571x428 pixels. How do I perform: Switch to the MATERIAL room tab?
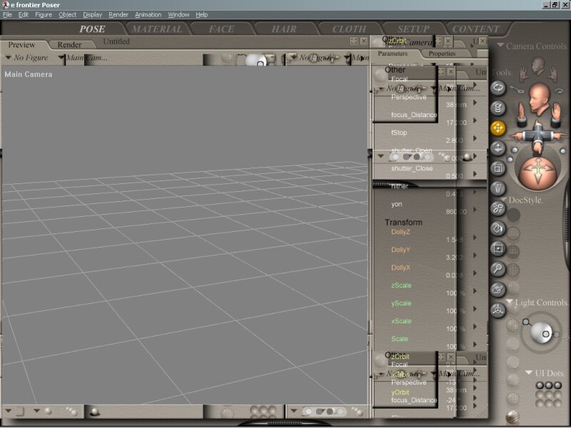157,29
